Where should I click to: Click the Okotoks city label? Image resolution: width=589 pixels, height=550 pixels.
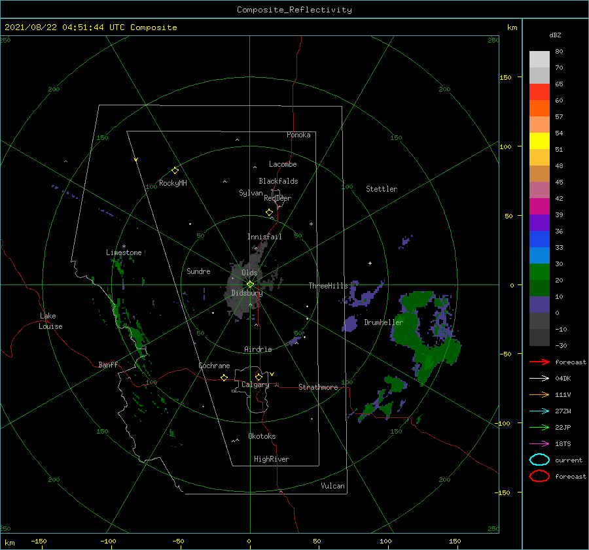pyautogui.click(x=262, y=436)
